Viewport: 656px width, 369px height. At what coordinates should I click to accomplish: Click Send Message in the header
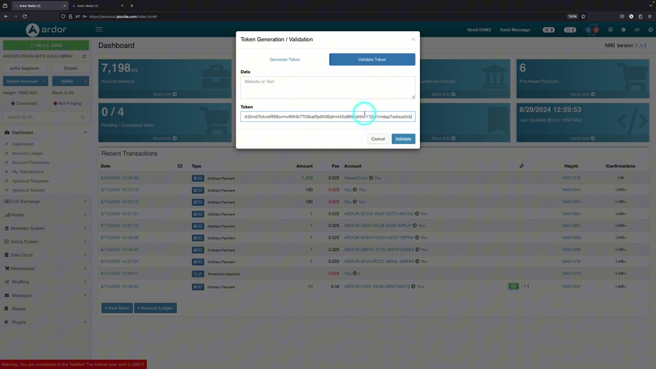[515, 30]
